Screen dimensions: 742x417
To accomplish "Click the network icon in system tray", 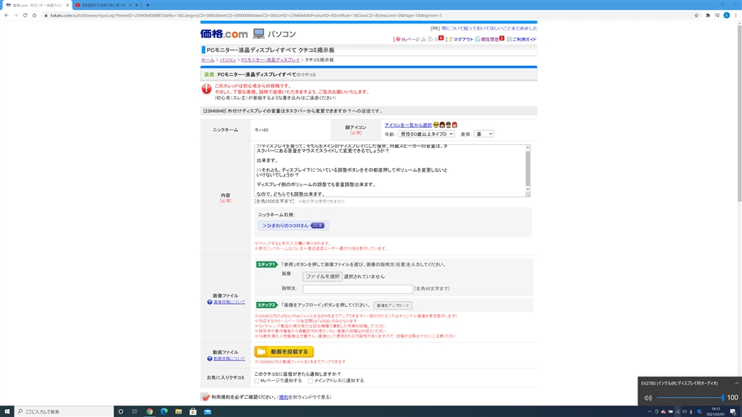I will coord(678,411).
